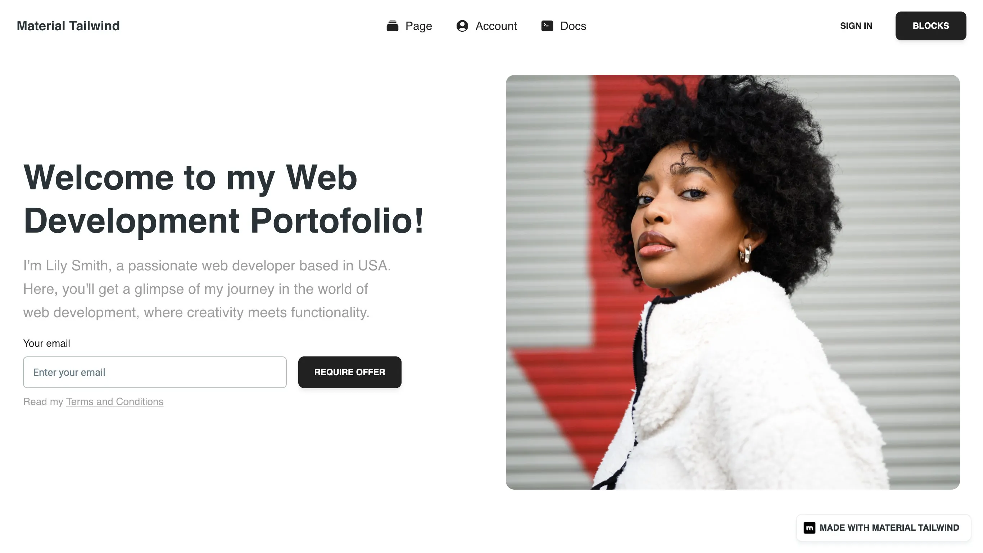Click the Sign In button

[x=856, y=26]
